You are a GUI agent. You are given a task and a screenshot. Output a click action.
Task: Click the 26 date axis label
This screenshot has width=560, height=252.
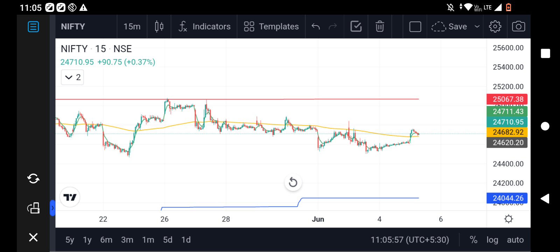(x=164, y=219)
